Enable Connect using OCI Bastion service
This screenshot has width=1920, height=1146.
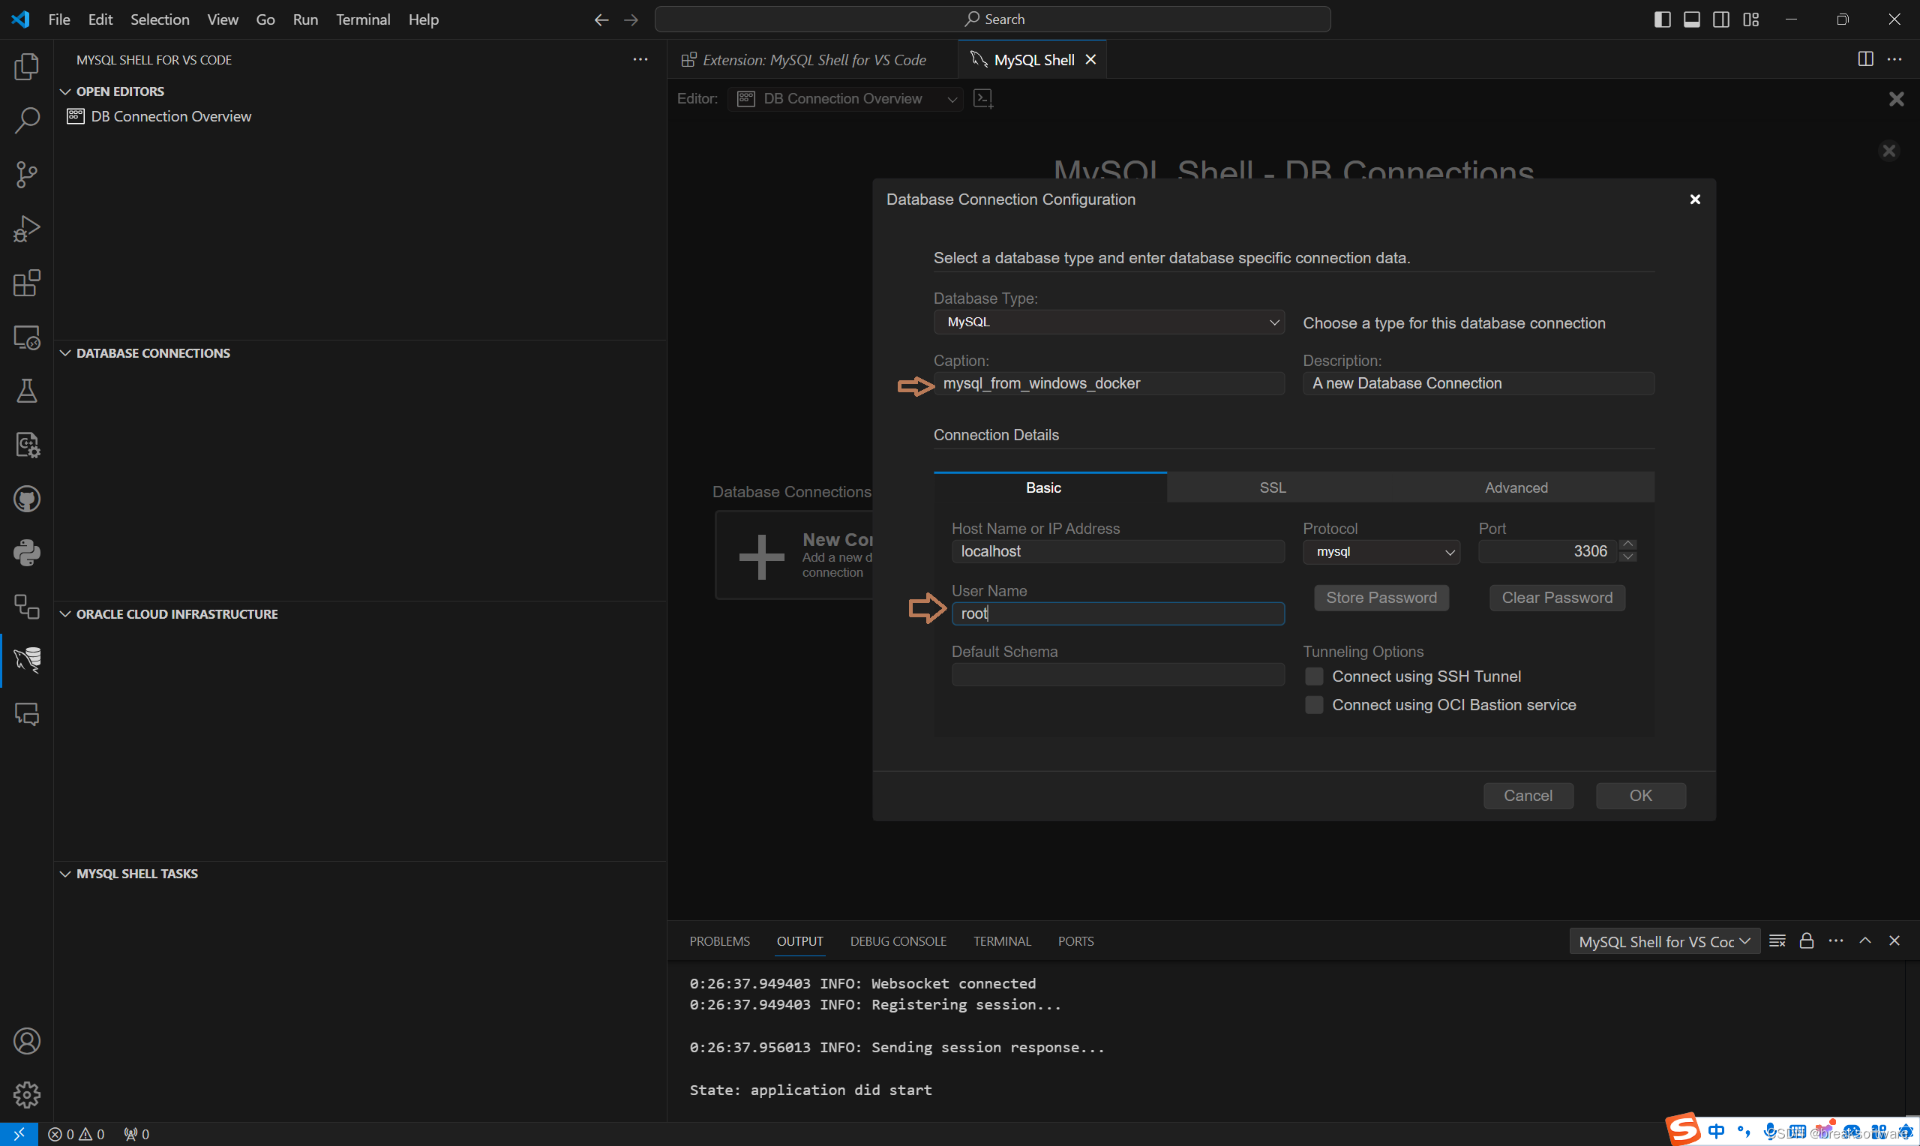pyautogui.click(x=1314, y=705)
